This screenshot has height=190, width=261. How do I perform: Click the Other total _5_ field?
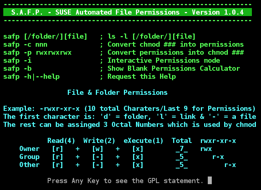(x=182, y=165)
